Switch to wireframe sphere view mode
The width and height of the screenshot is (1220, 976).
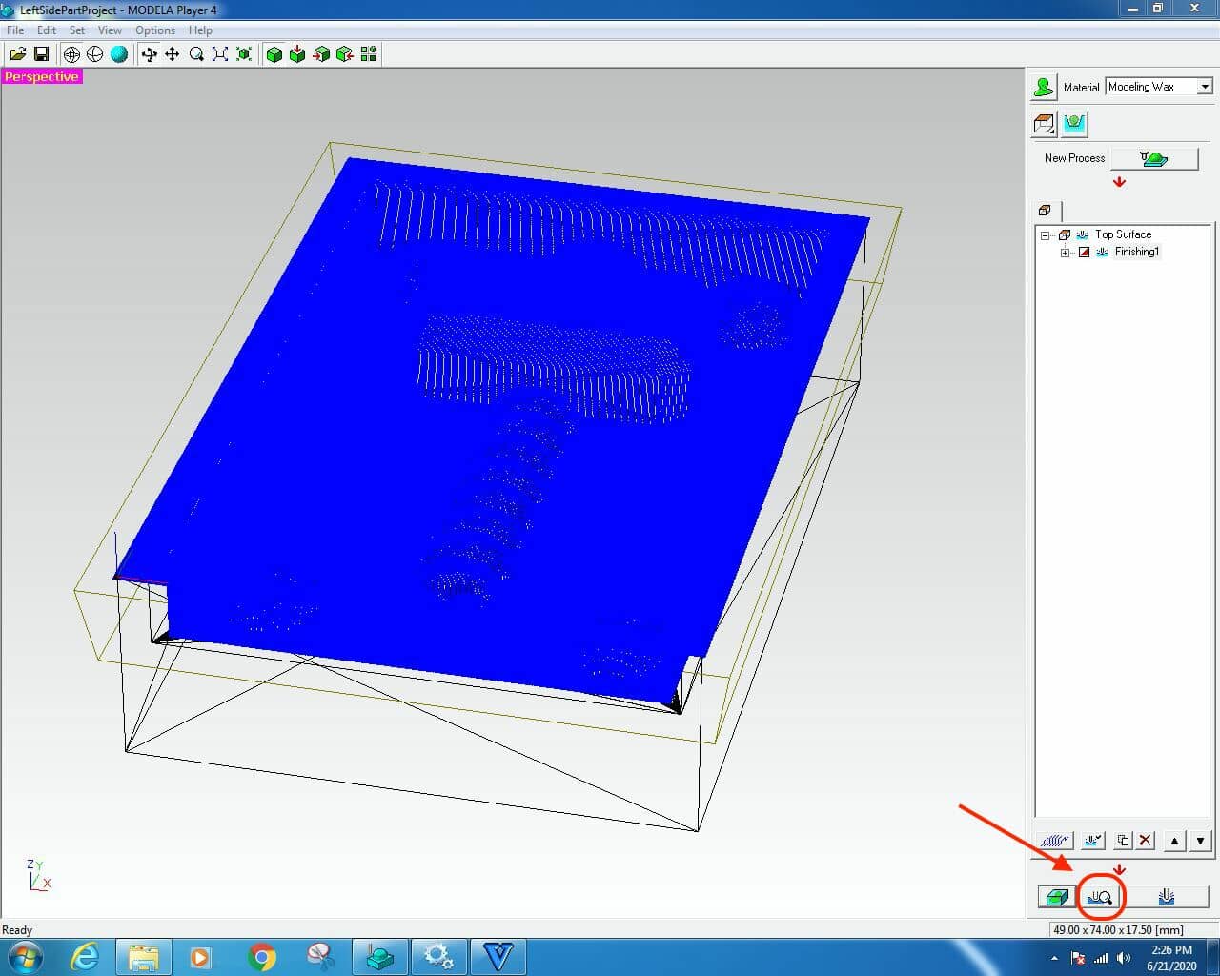coord(71,54)
